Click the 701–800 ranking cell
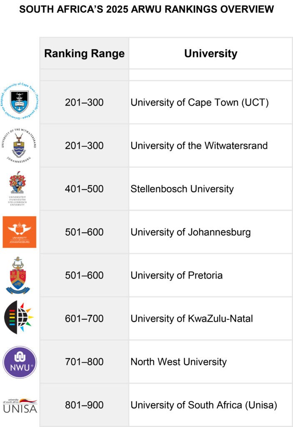 [x=84, y=362]
